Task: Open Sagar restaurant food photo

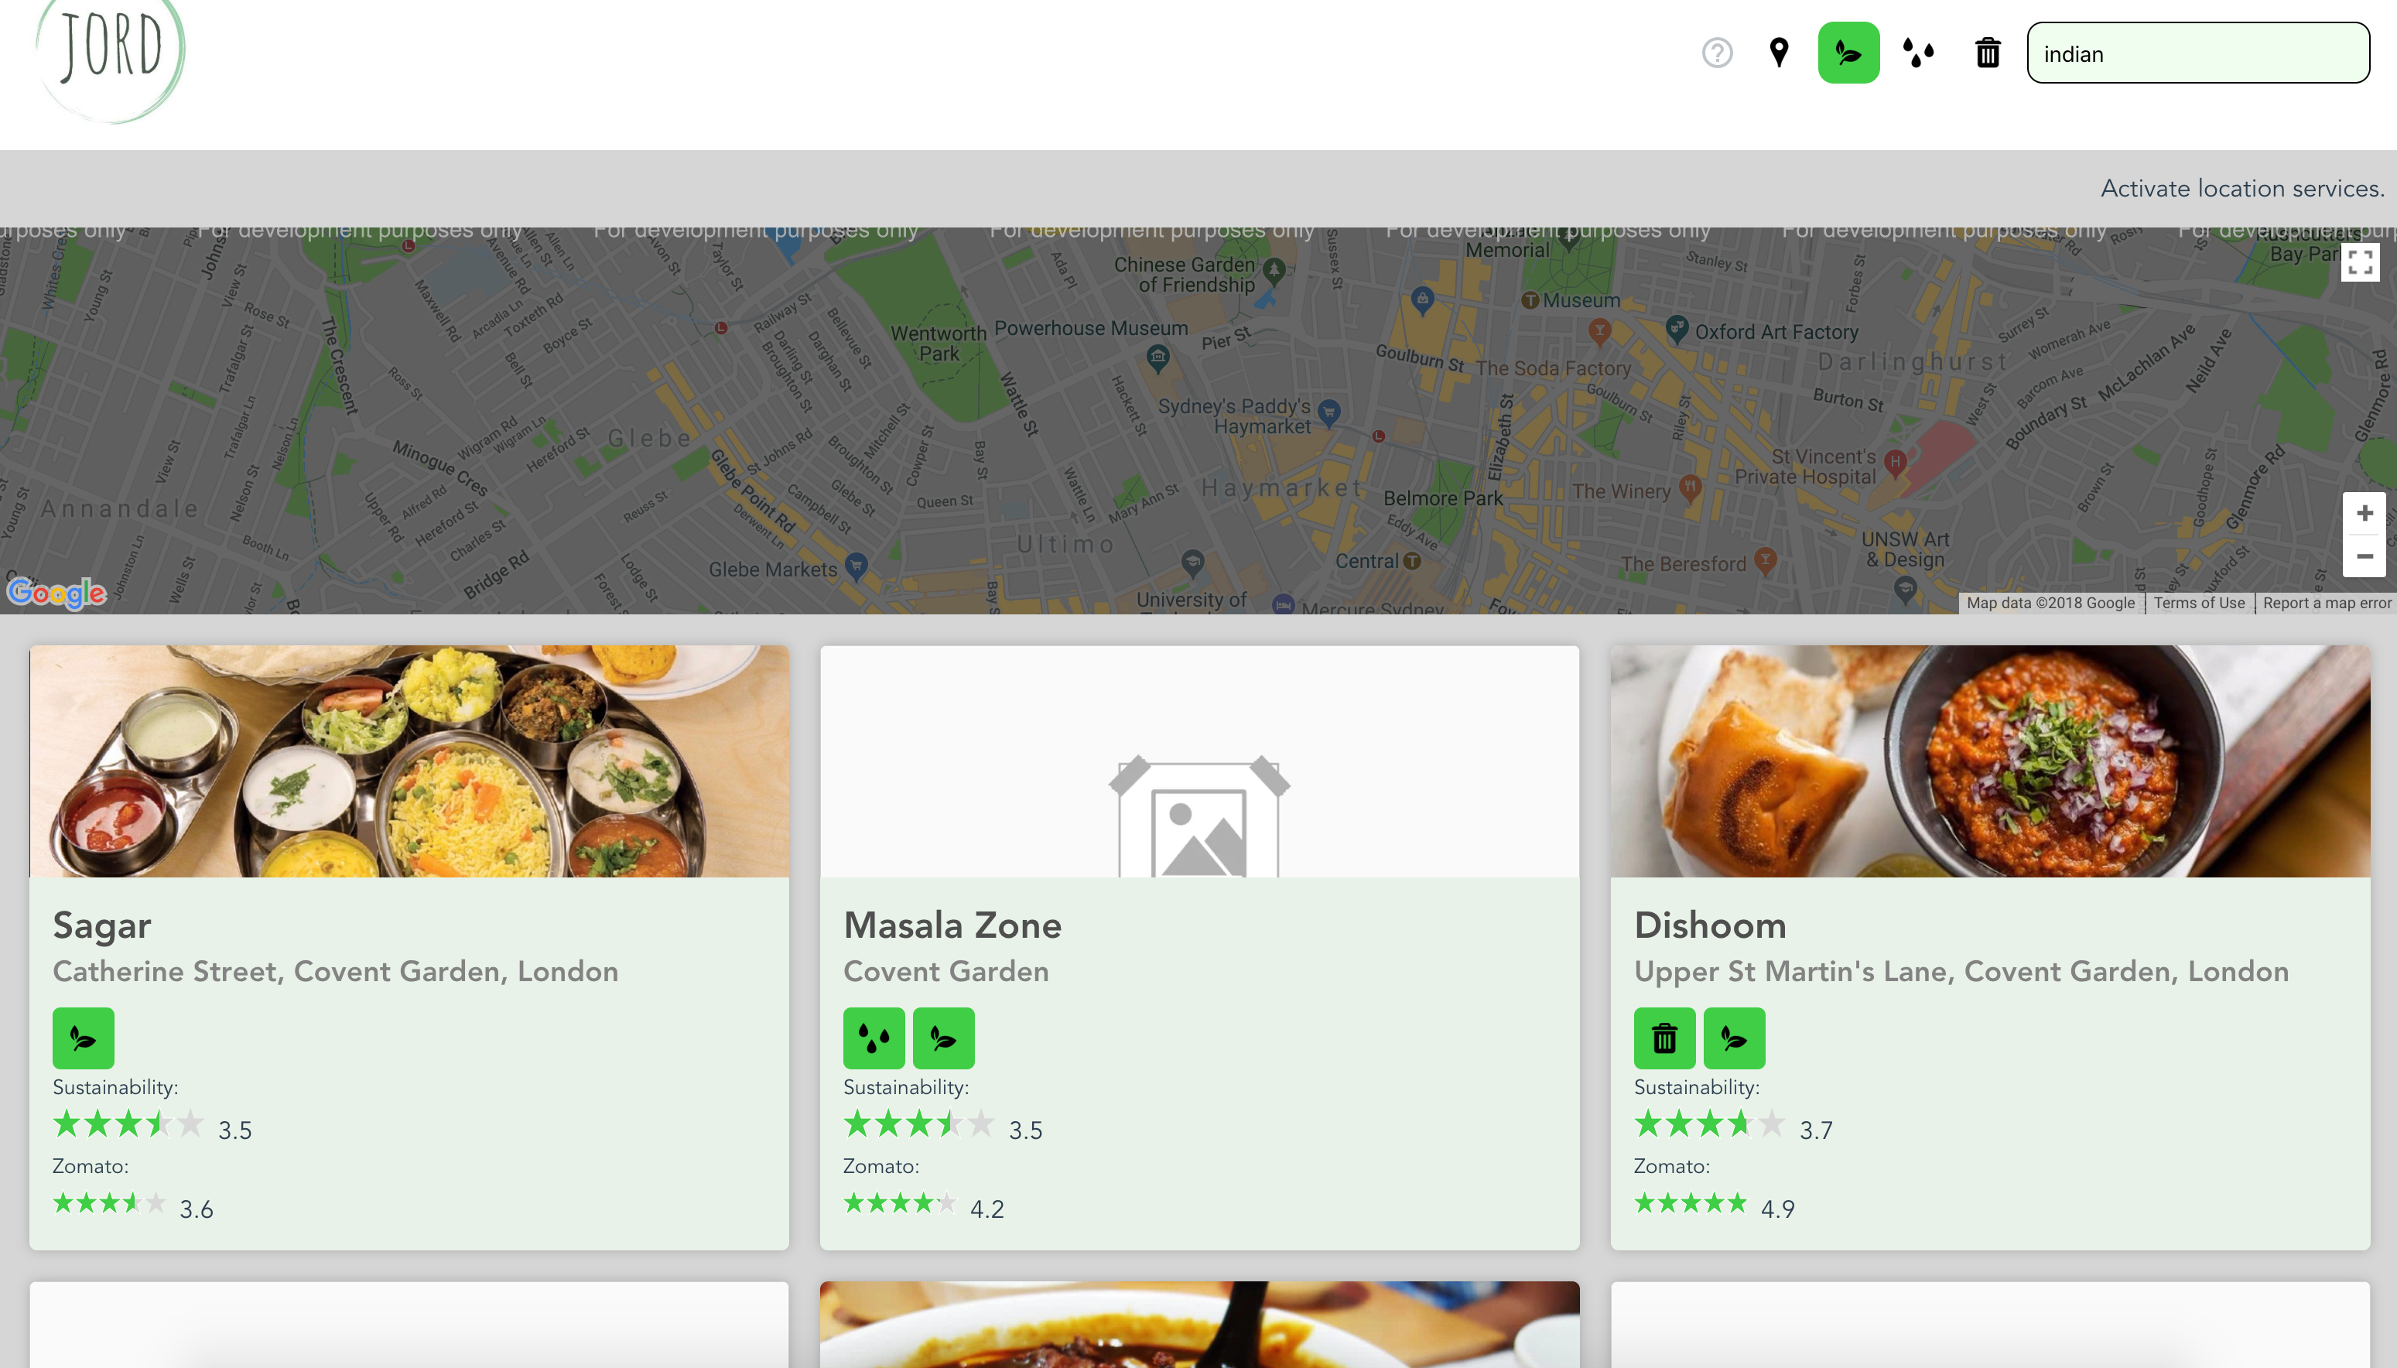Action: (x=409, y=761)
